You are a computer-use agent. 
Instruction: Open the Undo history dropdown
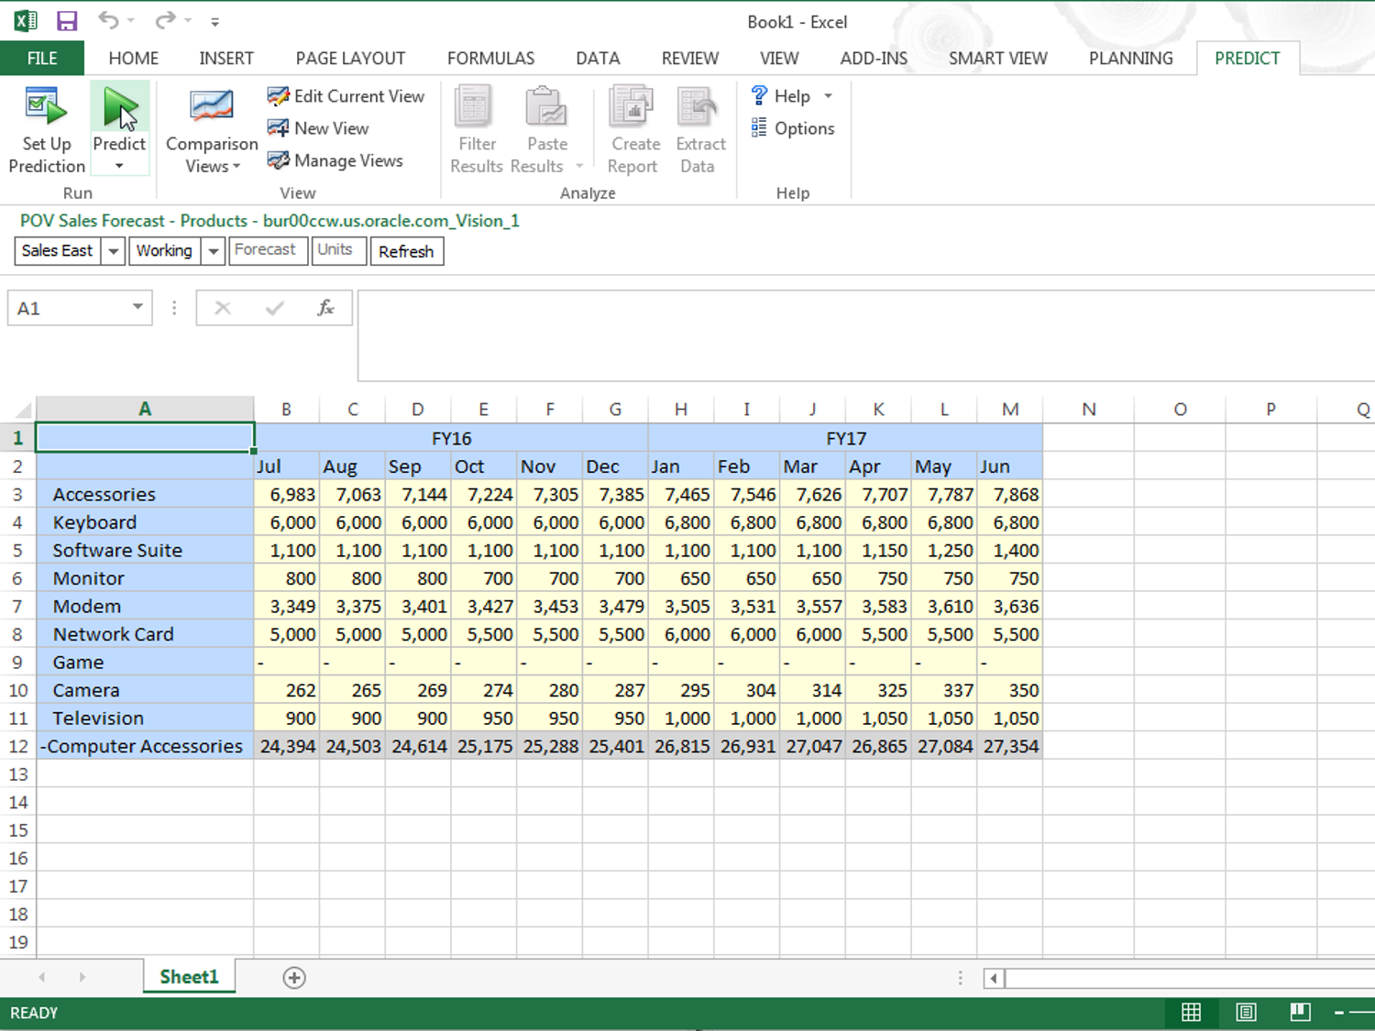[131, 21]
